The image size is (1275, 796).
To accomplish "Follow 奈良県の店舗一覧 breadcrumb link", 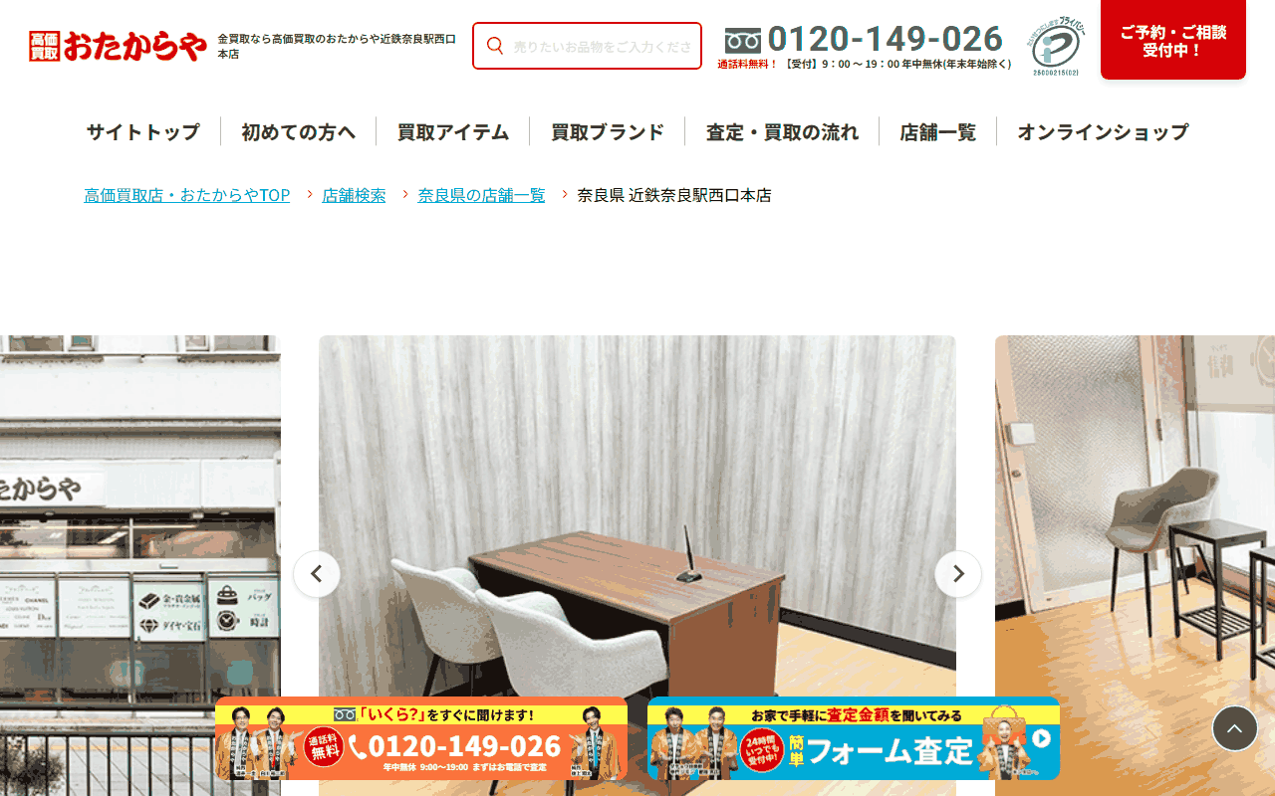I will (x=482, y=195).
